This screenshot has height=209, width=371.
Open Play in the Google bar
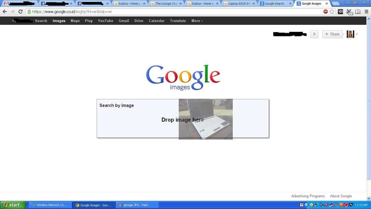(x=89, y=21)
